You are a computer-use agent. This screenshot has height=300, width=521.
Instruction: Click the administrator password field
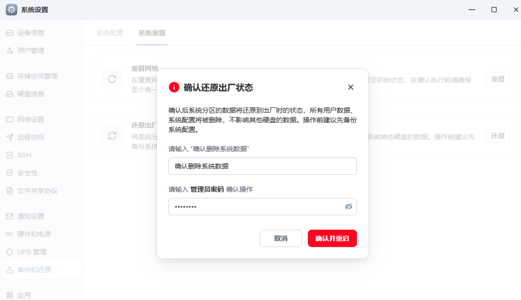coord(262,207)
